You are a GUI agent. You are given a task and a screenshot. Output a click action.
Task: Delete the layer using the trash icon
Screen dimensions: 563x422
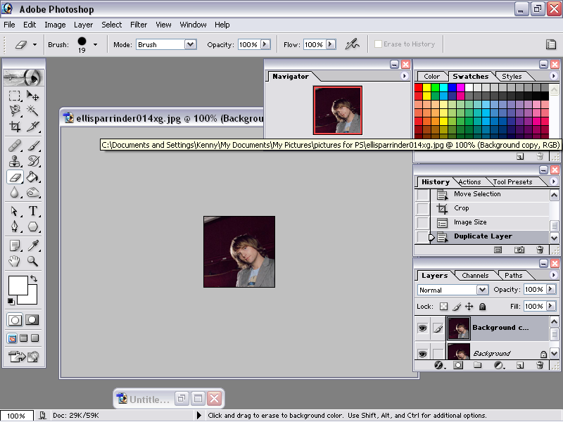point(539,365)
